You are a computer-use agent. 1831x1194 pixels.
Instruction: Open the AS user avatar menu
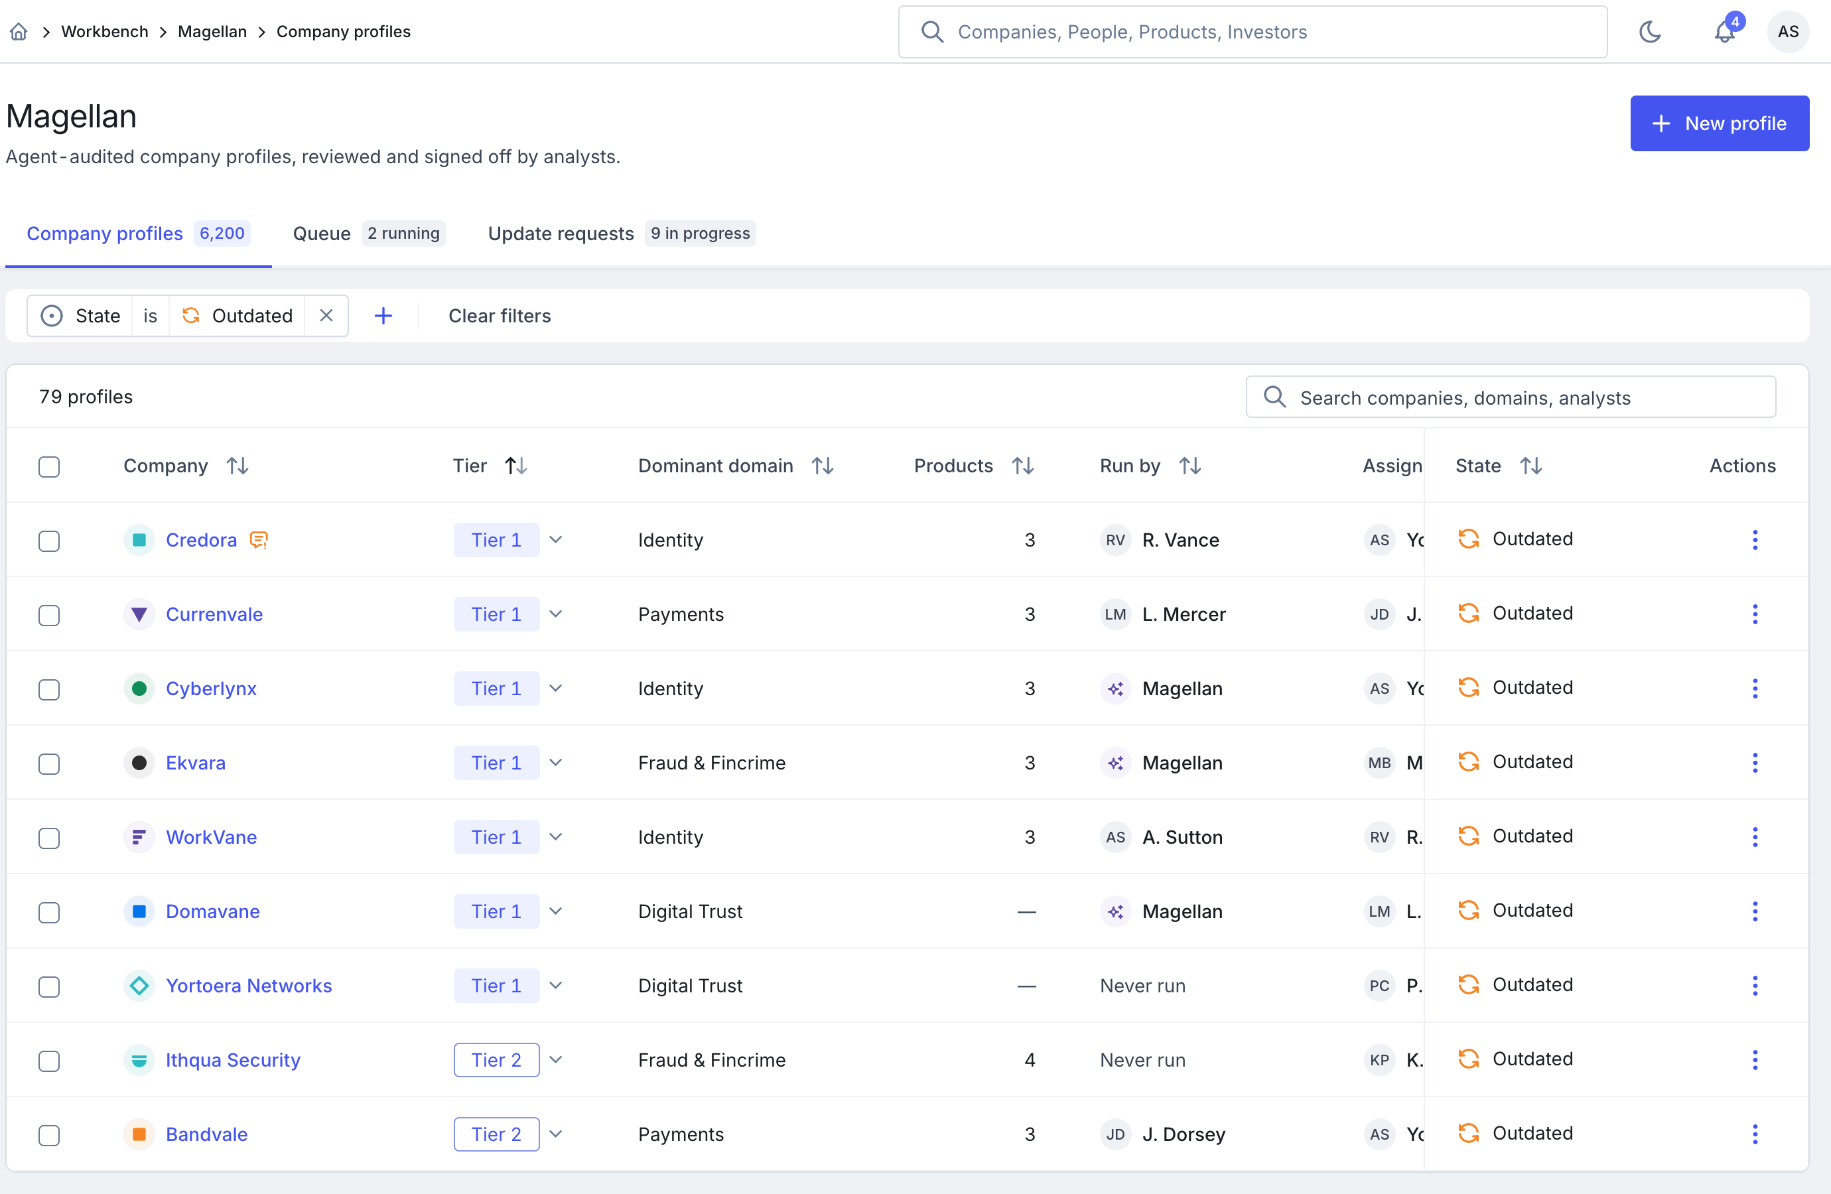click(1788, 32)
